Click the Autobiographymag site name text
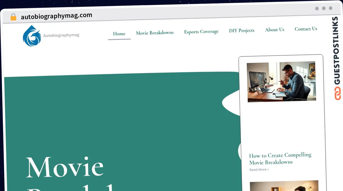Screen dimensions: 343x191 click(61, 35)
